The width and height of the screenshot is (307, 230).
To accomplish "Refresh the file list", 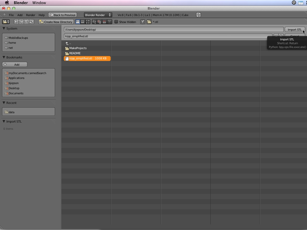I will pos(31,22).
